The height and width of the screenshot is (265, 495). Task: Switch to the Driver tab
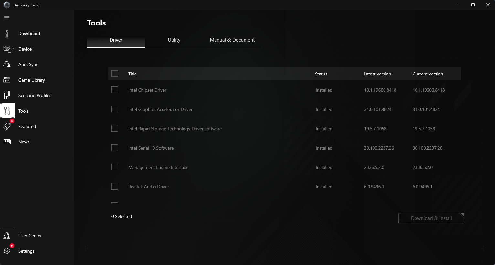[x=116, y=40]
